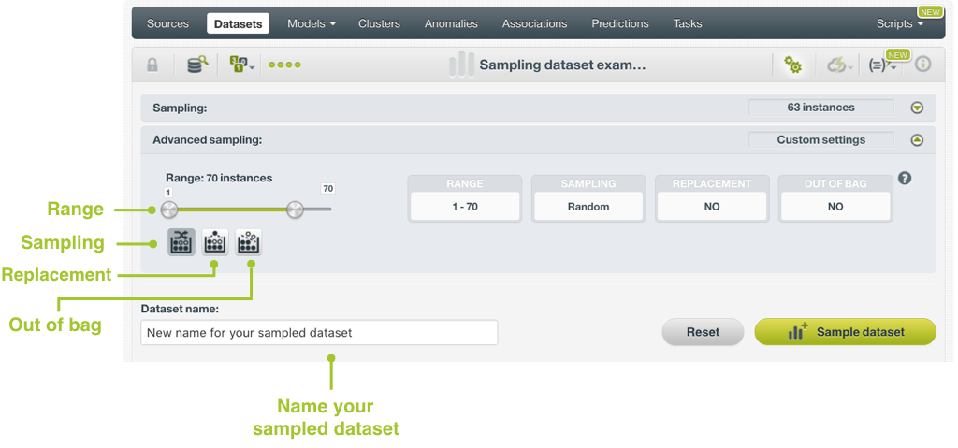This screenshot has height=448, width=958.
Task: Click the lock privacy icon
Action: tap(152, 65)
